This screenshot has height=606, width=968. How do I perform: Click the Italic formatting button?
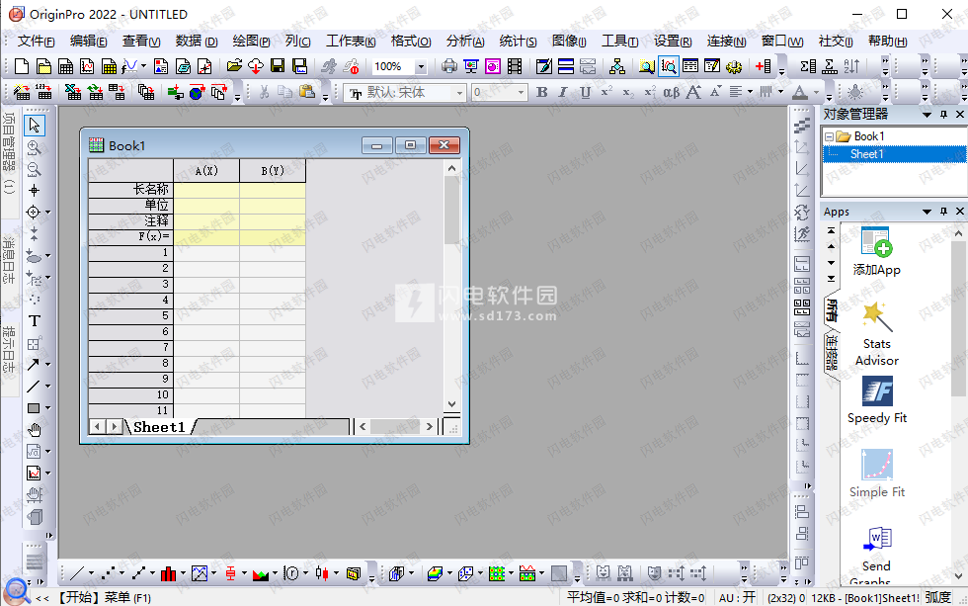[563, 92]
